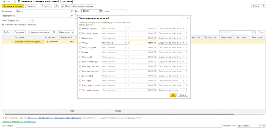268x128 pixels.
Task: Confirm dialog with OK button
Action: [x=173, y=95]
